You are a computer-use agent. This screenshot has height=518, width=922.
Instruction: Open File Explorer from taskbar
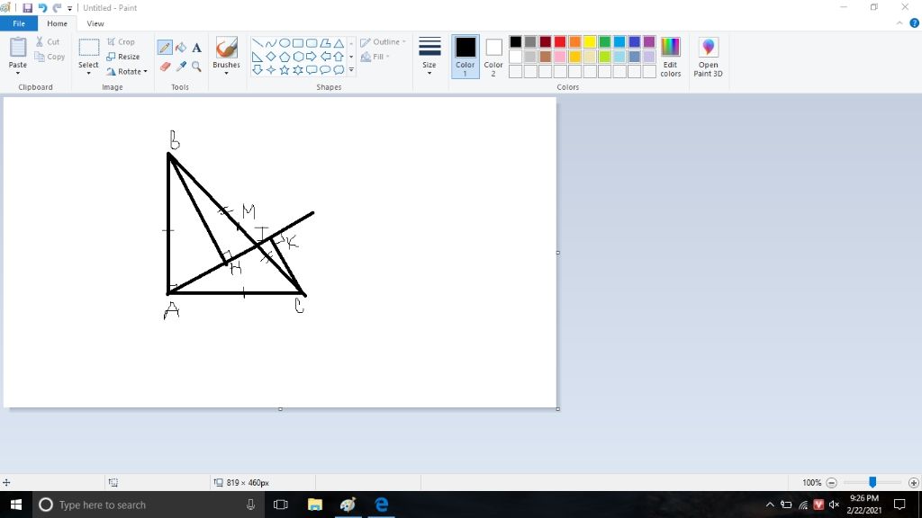click(x=314, y=505)
